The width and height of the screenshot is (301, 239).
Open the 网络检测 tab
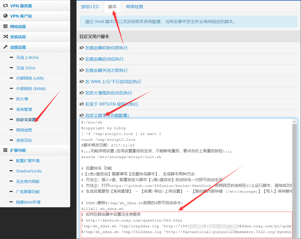tap(134, 7)
